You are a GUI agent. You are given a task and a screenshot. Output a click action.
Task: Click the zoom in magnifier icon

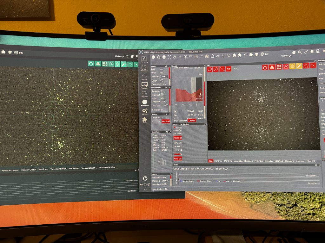pyautogui.click(x=210, y=69)
